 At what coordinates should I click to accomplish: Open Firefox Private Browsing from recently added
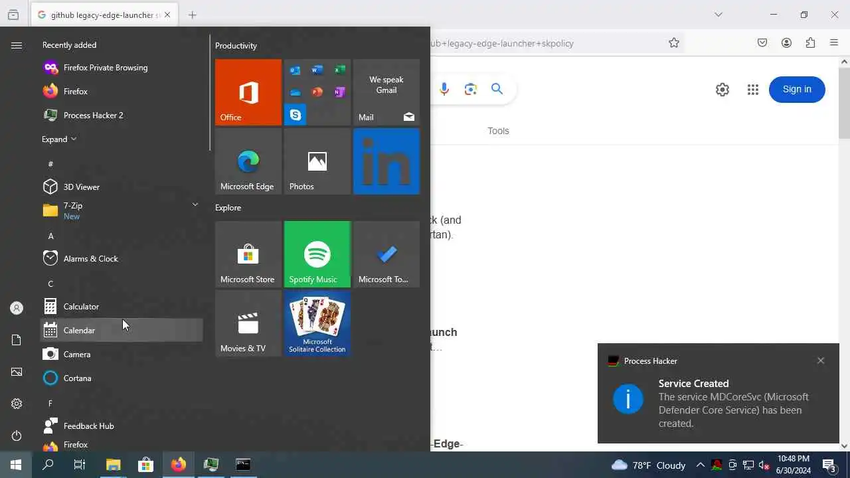coord(122,68)
